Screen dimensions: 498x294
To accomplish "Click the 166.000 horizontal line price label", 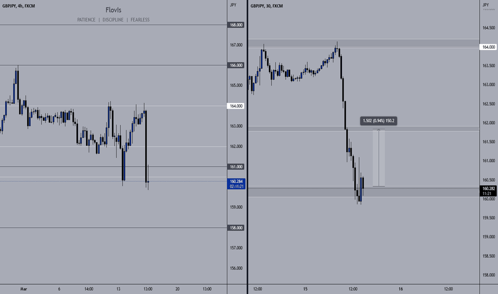I will 236,65.
